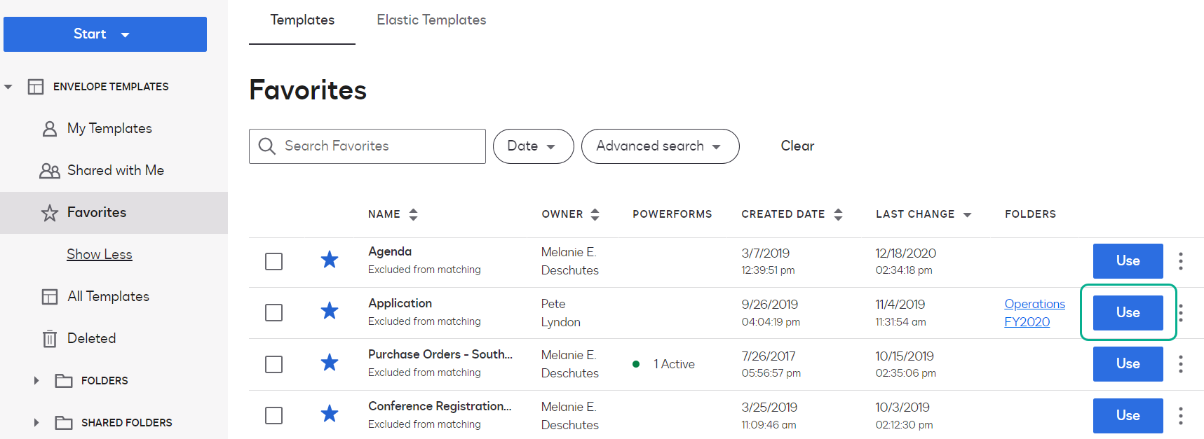Open My Templates in the sidebar

point(109,129)
